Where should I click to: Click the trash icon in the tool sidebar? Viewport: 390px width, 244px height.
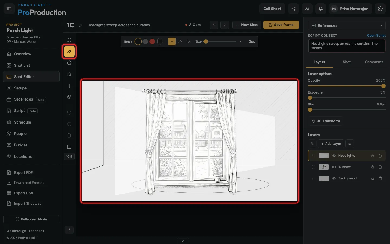[69, 135]
